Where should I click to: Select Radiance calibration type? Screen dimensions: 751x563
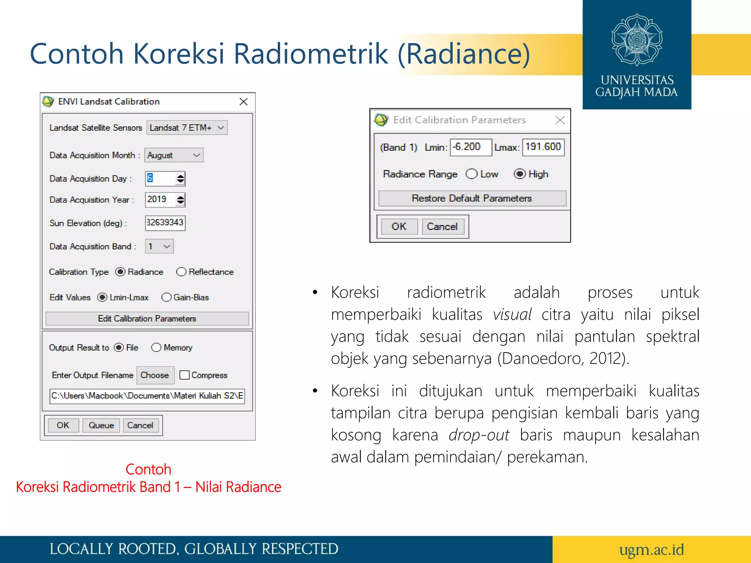(x=120, y=272)
